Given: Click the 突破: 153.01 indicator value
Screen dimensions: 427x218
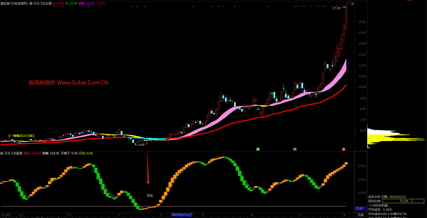Looking at the screenshot, I should click(51, 153).
